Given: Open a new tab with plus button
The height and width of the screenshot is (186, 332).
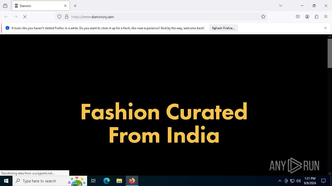Looking at the screenshot, I should tap(75, 6).
